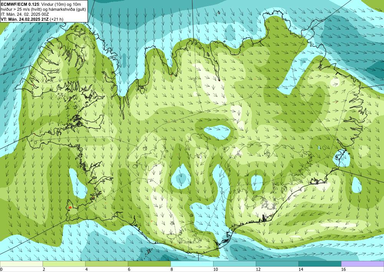Click legend scale label '0'
Image resolution: width=384 pixels, height=272 pixels.
[x=1, y=269]
